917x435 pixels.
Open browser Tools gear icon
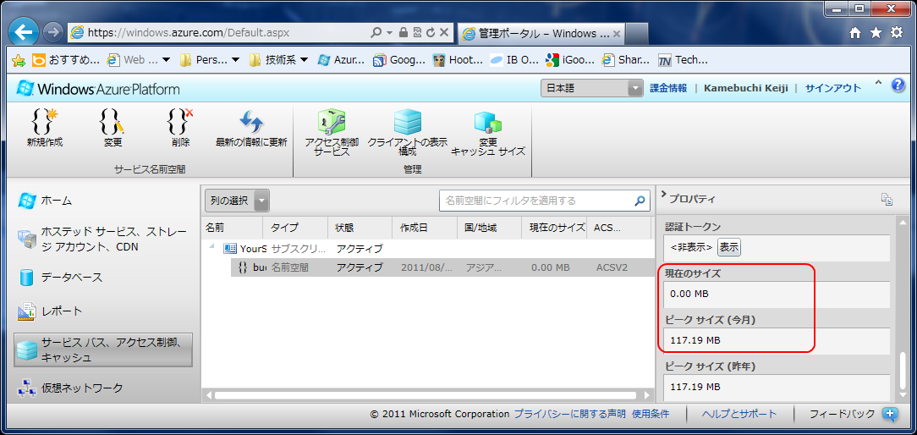click(897, 33)
